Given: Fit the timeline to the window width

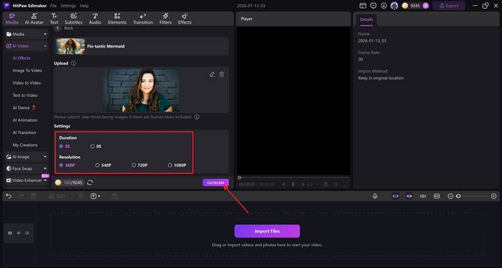Looking at the screenshot, I should pos(437,196).
